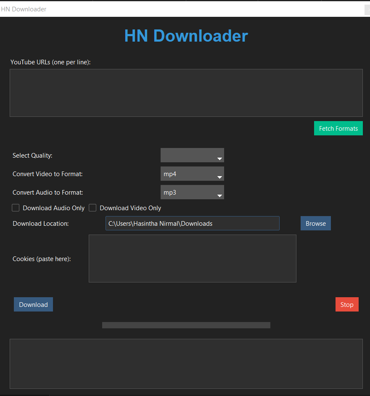Viewport: 370px width, 396px height.
Task: Click the 'Download Location:' label
Action: pyautogui.click(x=41, y=224)
